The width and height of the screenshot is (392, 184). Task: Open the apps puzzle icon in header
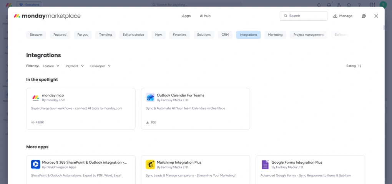click(349, 5)
